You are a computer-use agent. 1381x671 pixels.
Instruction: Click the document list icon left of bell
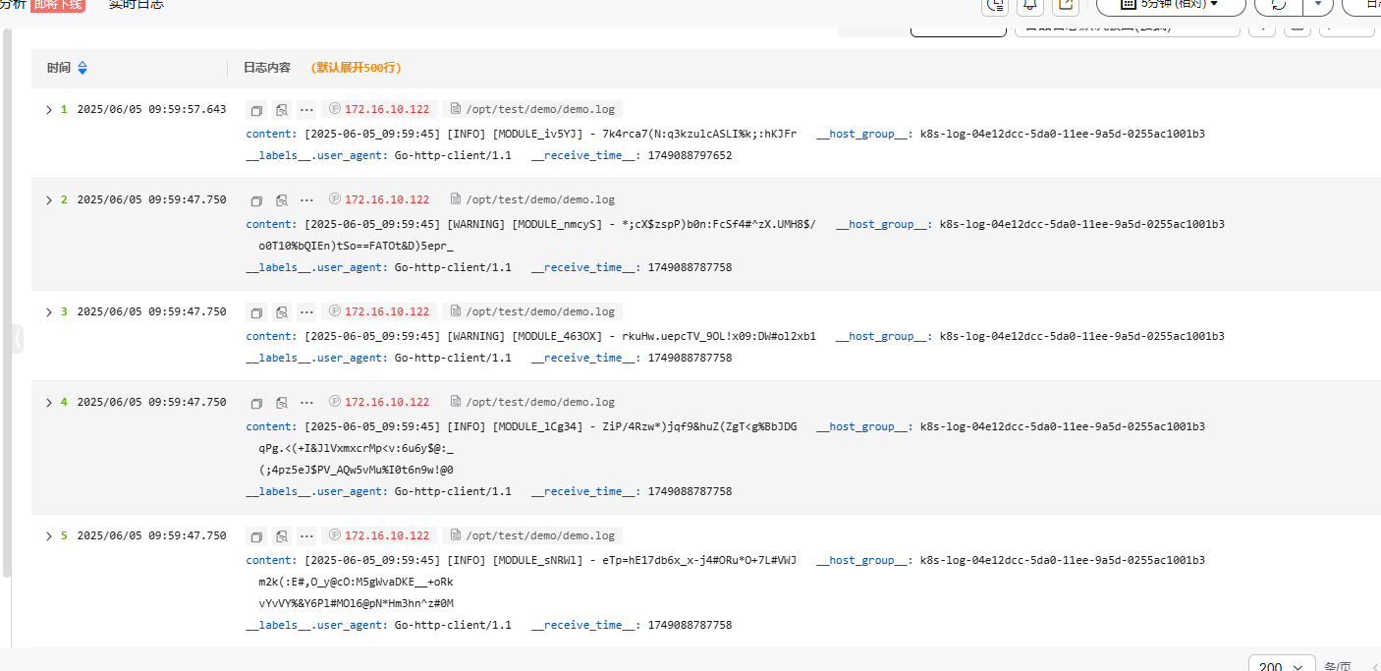coord(996,5)
